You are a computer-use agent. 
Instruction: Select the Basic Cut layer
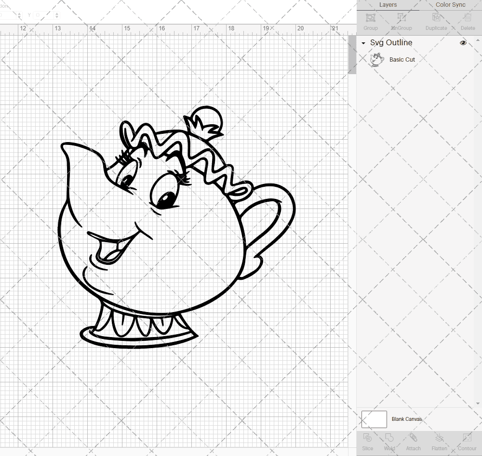[x=402, y=59]
